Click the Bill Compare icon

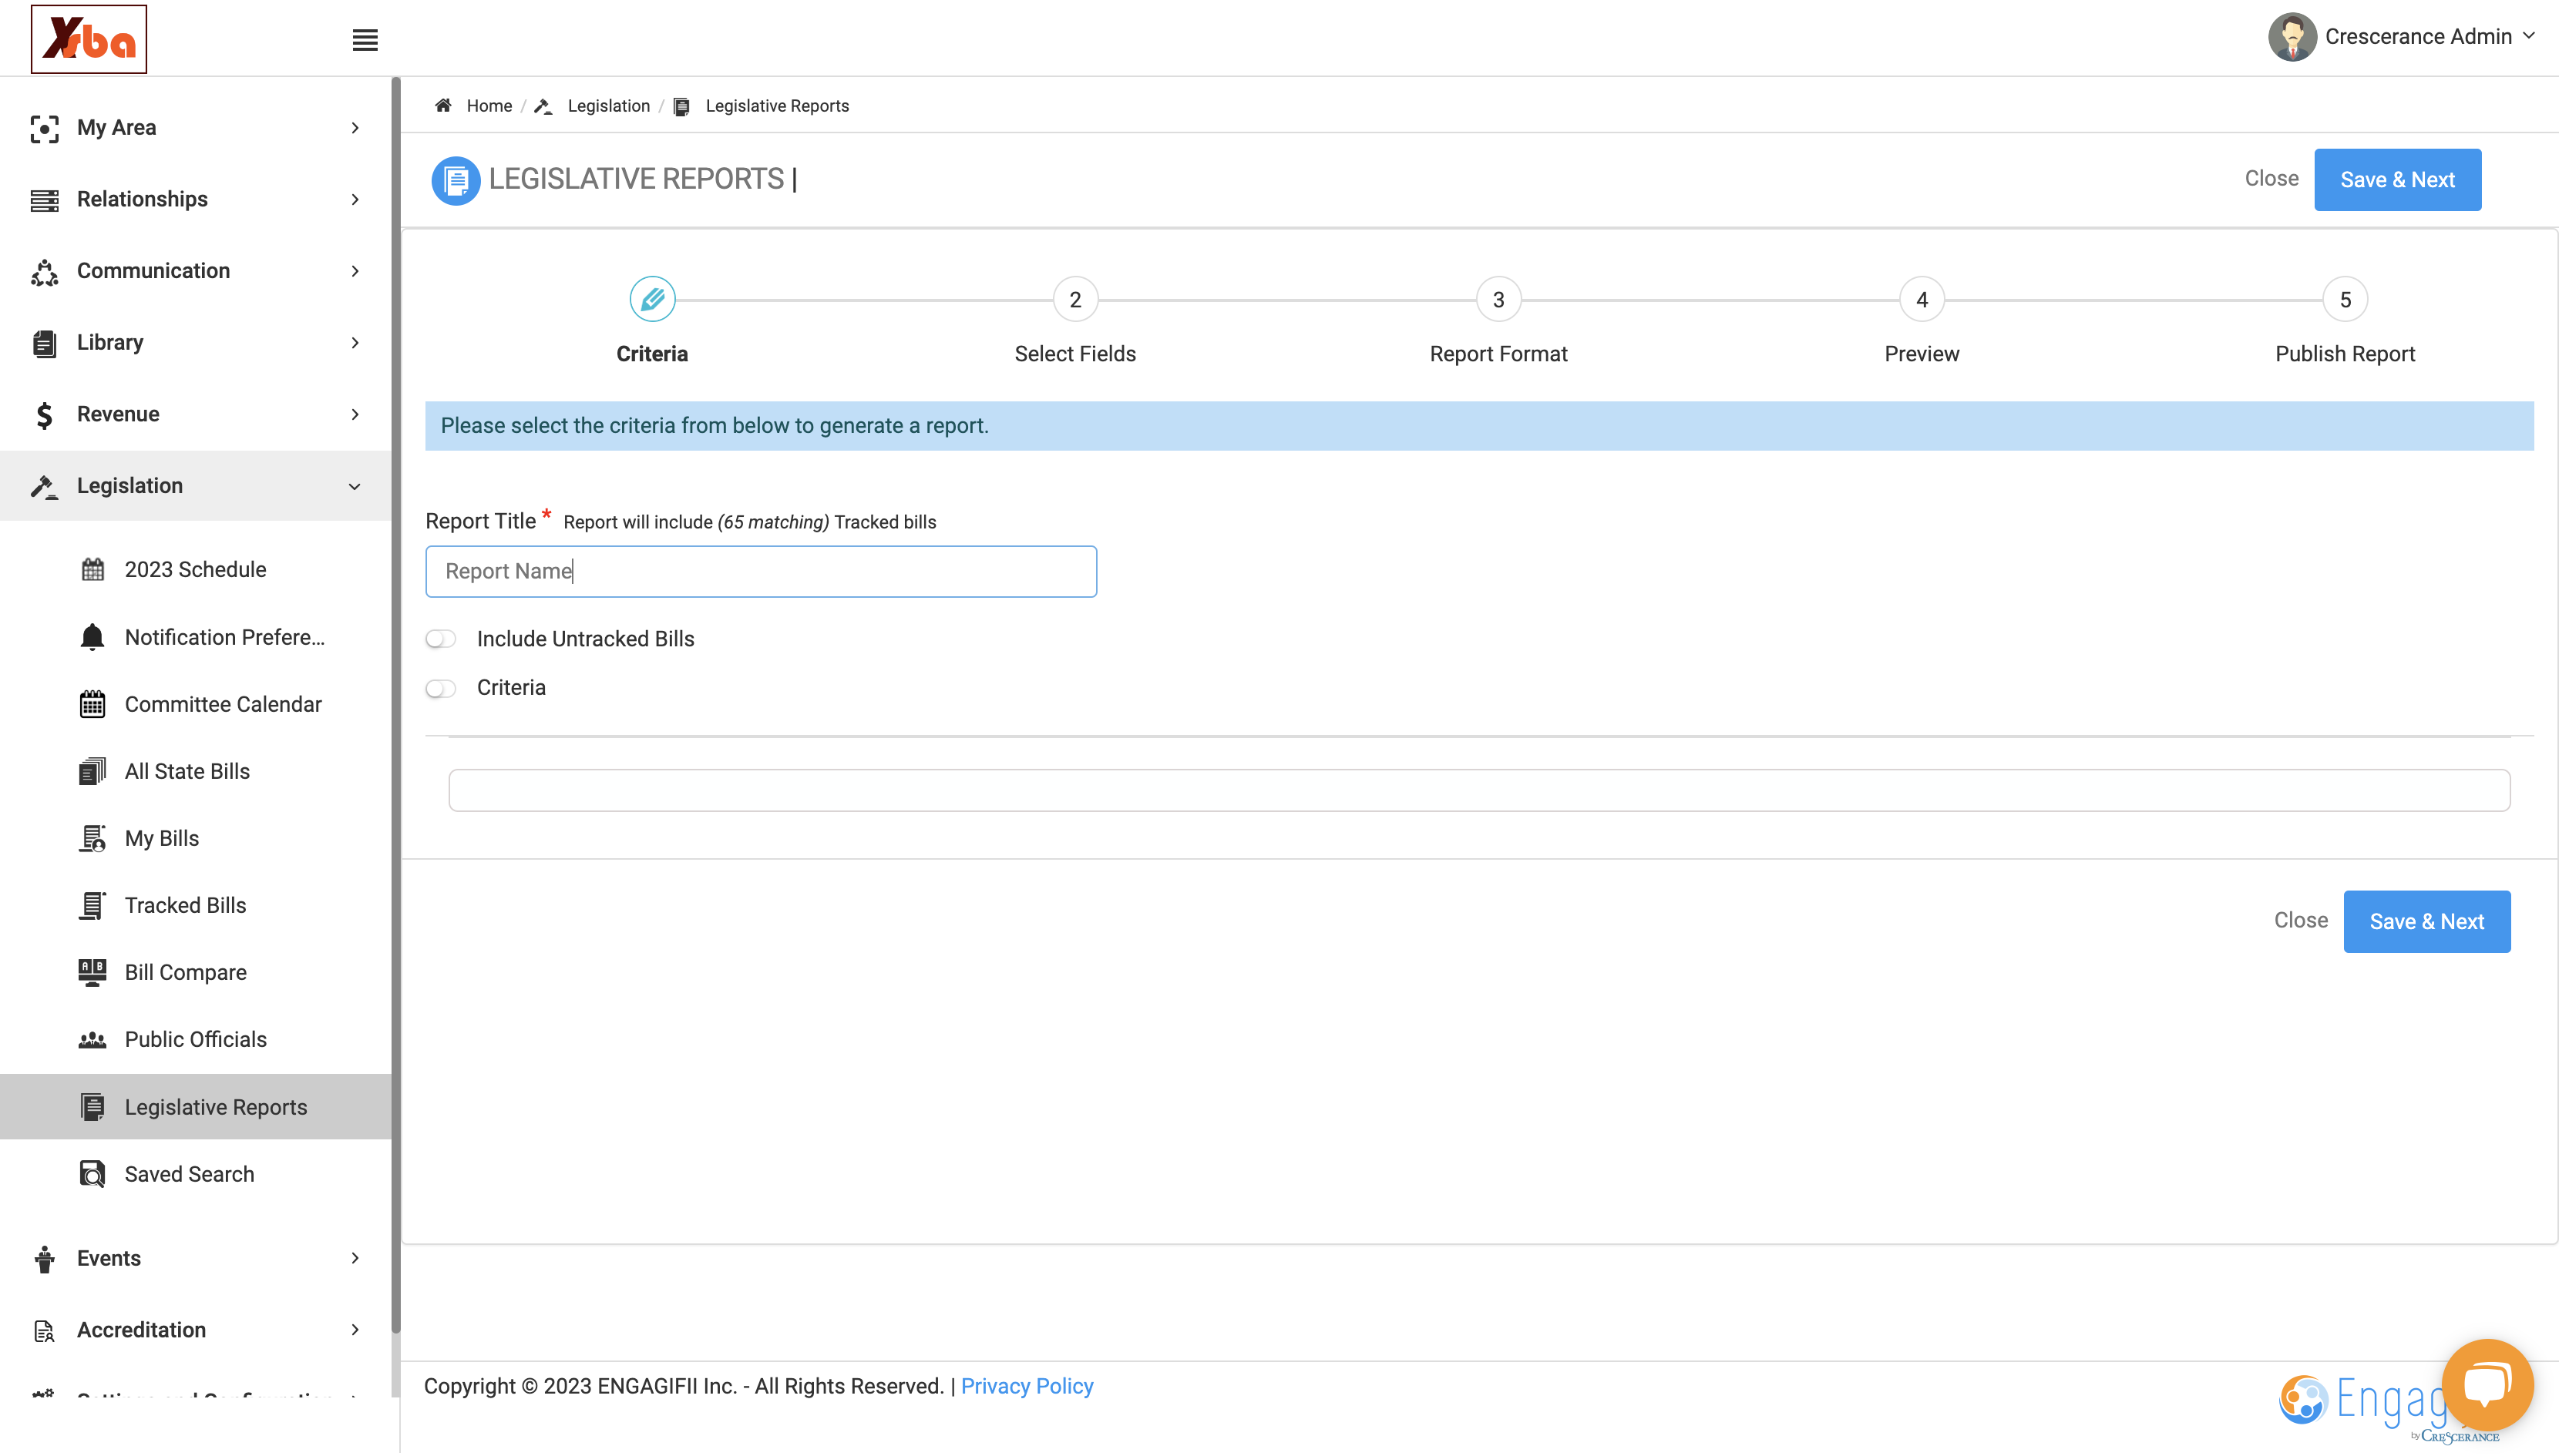92,972
